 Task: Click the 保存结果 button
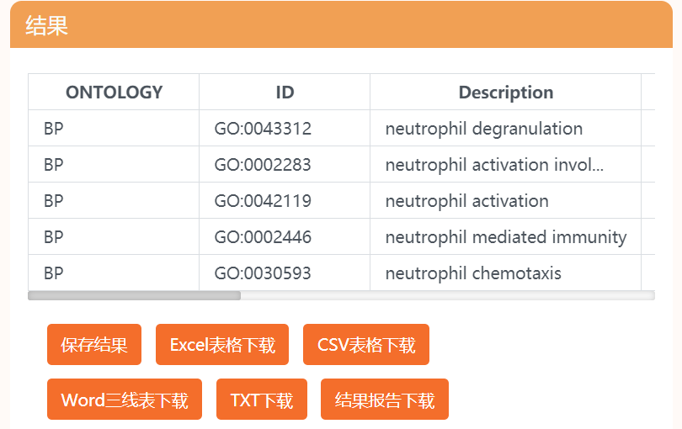94,345
